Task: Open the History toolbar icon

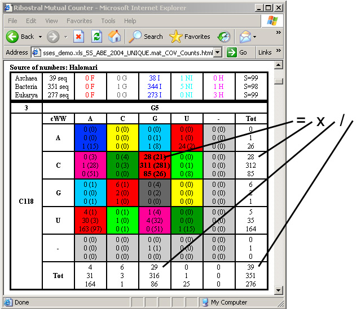Action: (x=224, y=37)
